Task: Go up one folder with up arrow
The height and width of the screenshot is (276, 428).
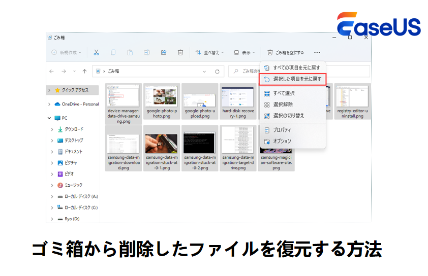Action: pos(84,72)
